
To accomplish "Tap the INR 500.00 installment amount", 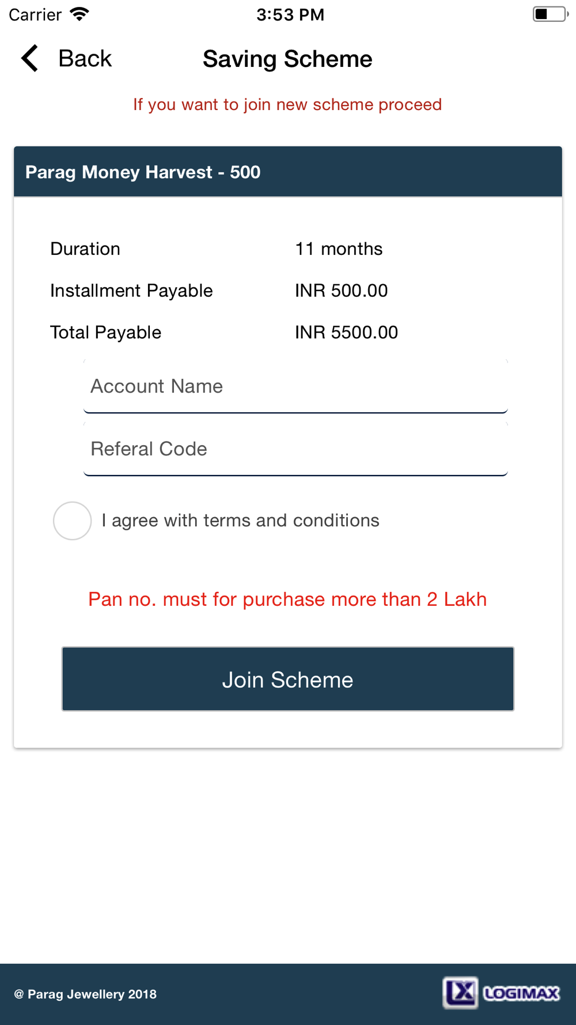I will click(341, 291).
